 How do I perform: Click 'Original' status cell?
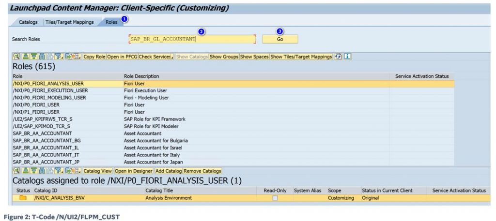coord(371,198)
